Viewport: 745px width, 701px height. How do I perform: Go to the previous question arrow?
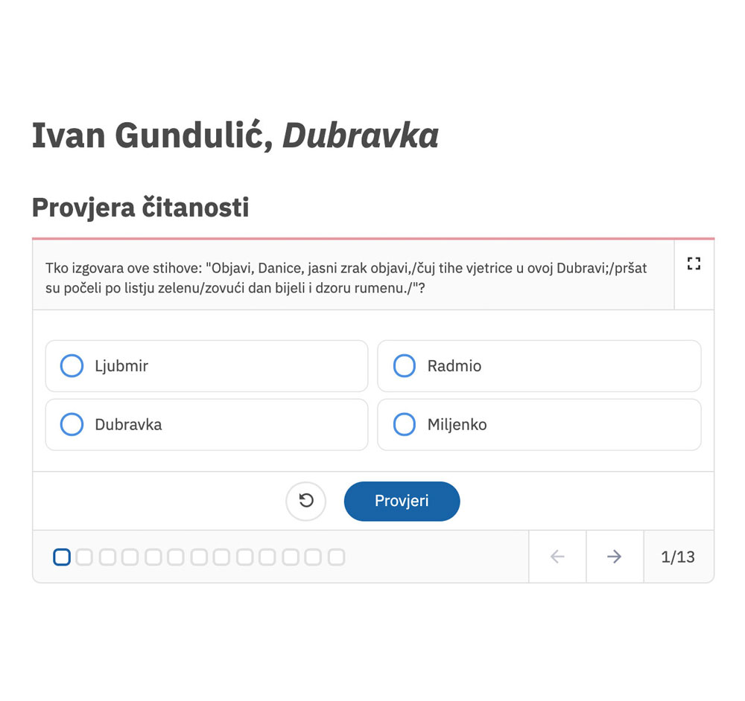(x=557, y=557)
